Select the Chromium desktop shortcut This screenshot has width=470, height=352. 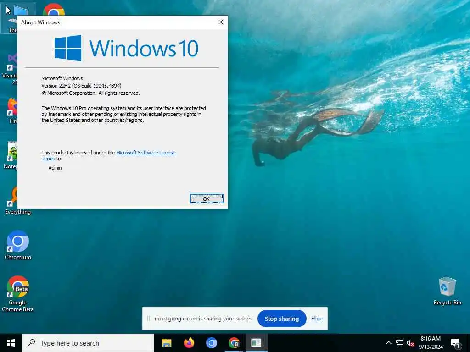click(18, 245)
